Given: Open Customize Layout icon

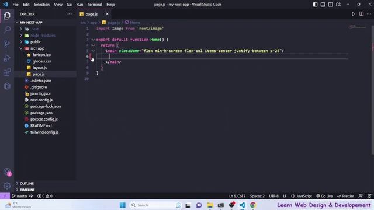Looking at the screenshot, I should pos(338,5).
